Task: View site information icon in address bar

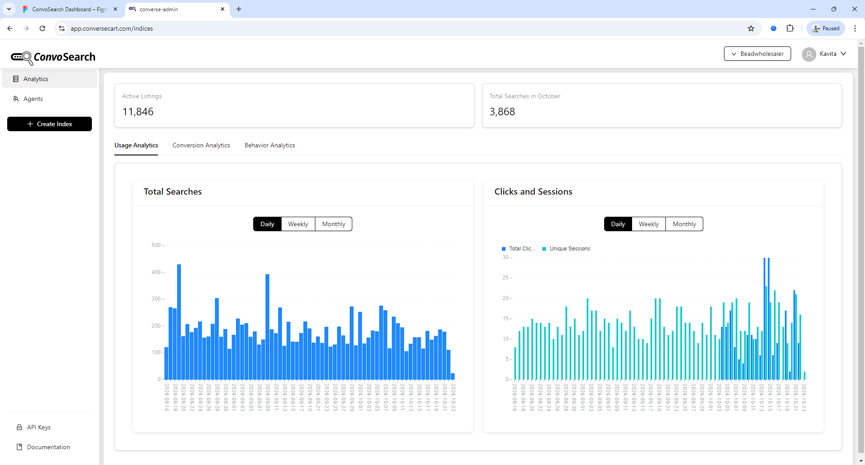Action: pos(62,28)
